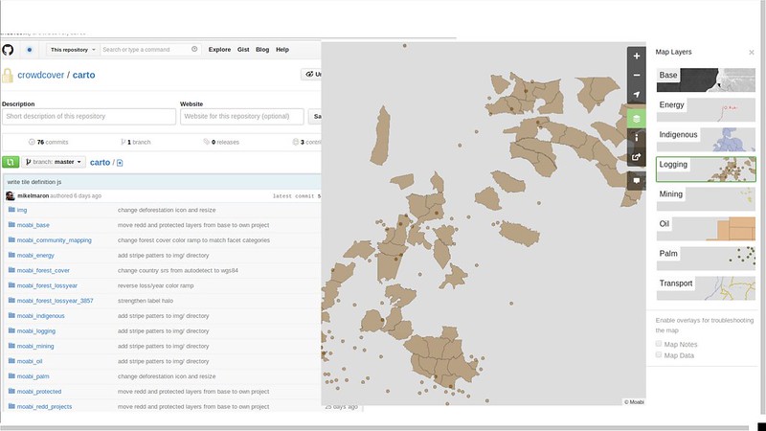Select the Mining map layer
Screen dimensions: 766x431
coord(706,199)
